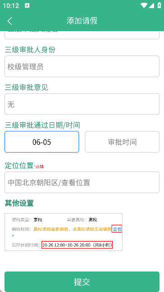This screenshot has height=292, width=164.
Task: Select the 校级管理员 approver identity field
Action: (82, 66)
